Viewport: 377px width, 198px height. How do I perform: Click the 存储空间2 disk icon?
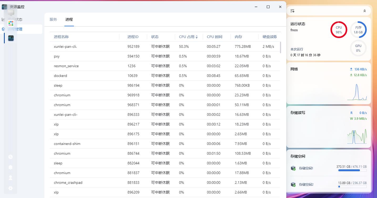[x=293, y=184]
